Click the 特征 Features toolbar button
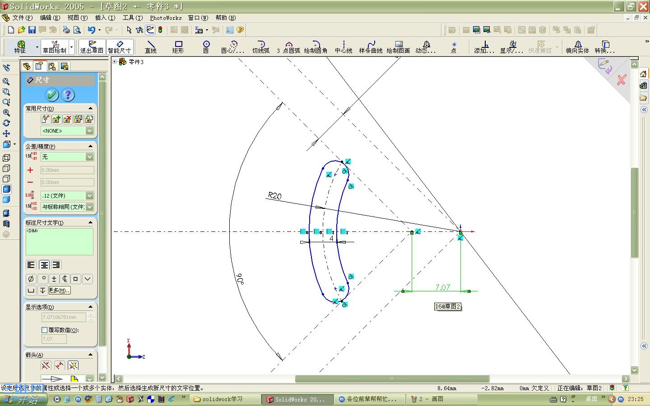The height and width of the screenshot is (406, 650). (21, 47)
